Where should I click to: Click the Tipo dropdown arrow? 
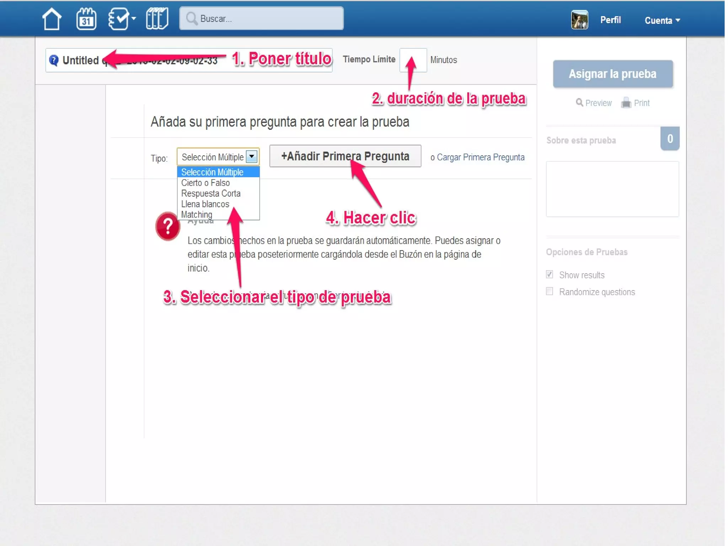252,157
